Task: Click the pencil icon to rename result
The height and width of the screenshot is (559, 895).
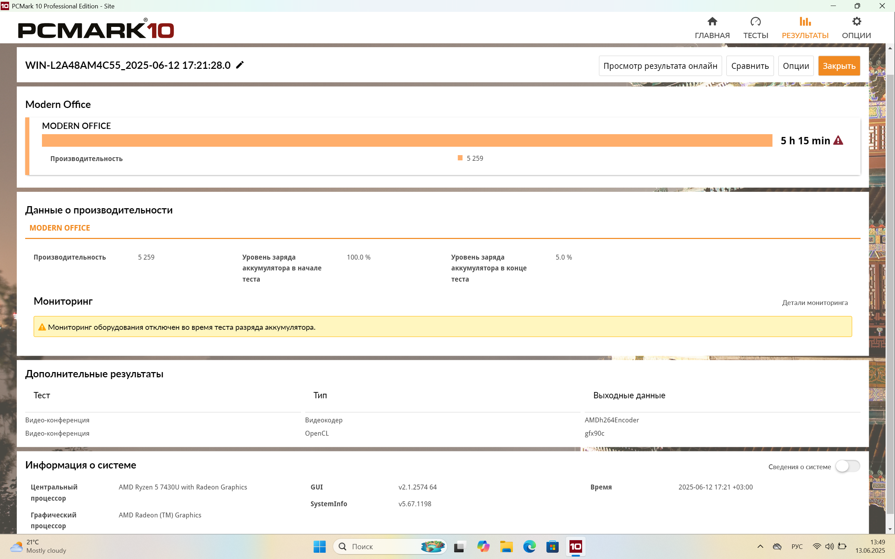Action: [x=239, y=65]
